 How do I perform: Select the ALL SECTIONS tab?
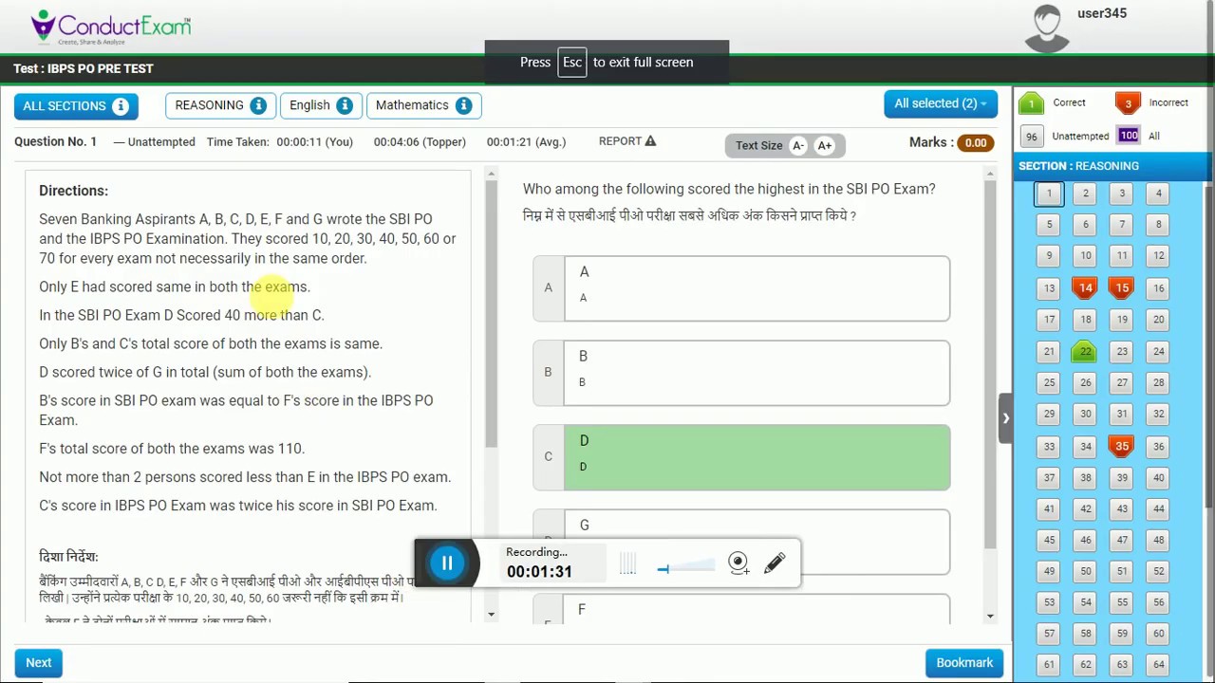tap(76, 106)
